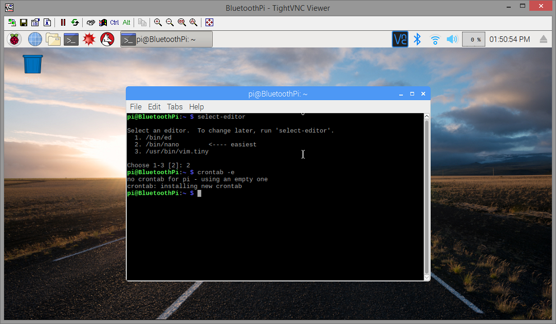Minimize the terminal window
The height and width of the screenshot is (324, 556).
pos(401,94)
